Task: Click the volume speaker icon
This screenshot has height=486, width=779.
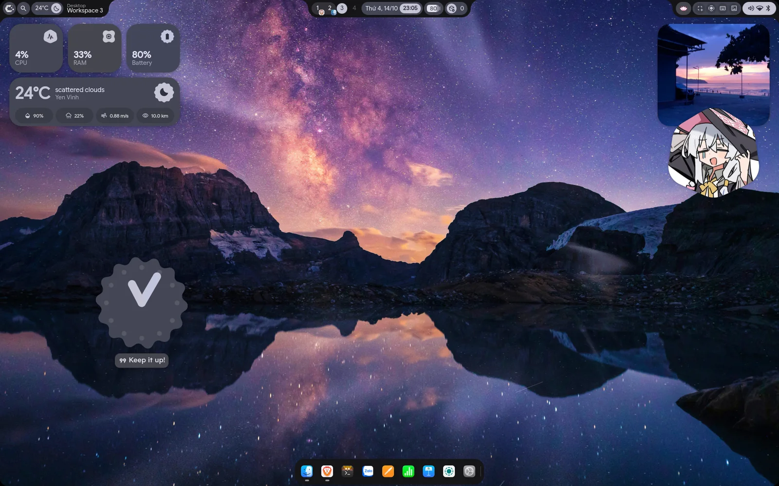Action: [x=750, y=8]
